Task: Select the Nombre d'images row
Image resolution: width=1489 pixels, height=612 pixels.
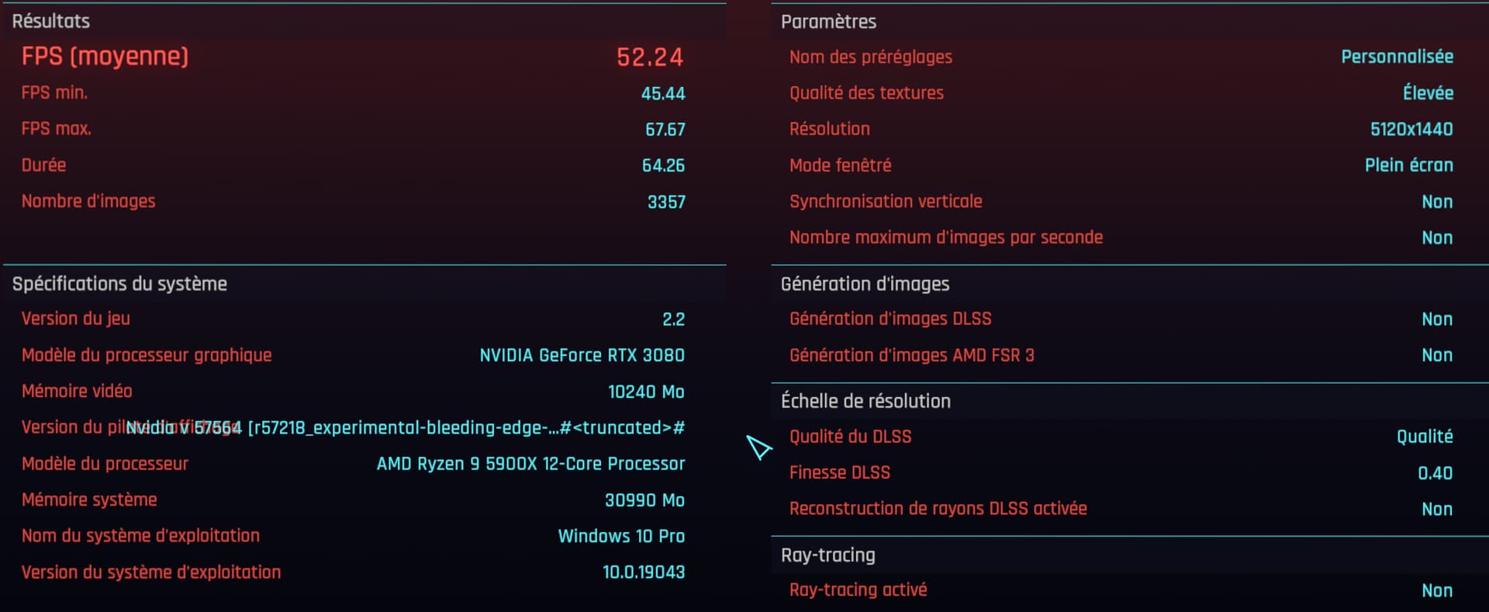Action: coord(364,202)
